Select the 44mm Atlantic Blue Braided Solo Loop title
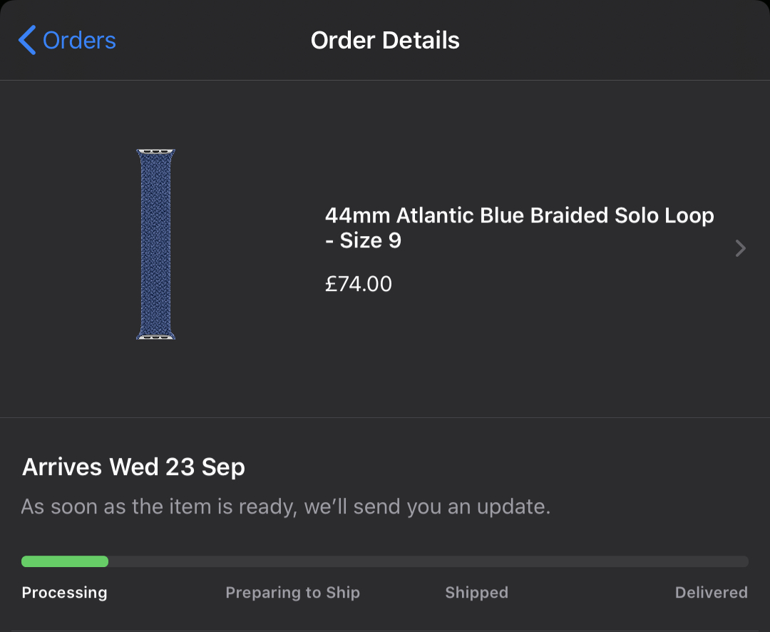Screen dimensions: 770x632 point(520,228)
